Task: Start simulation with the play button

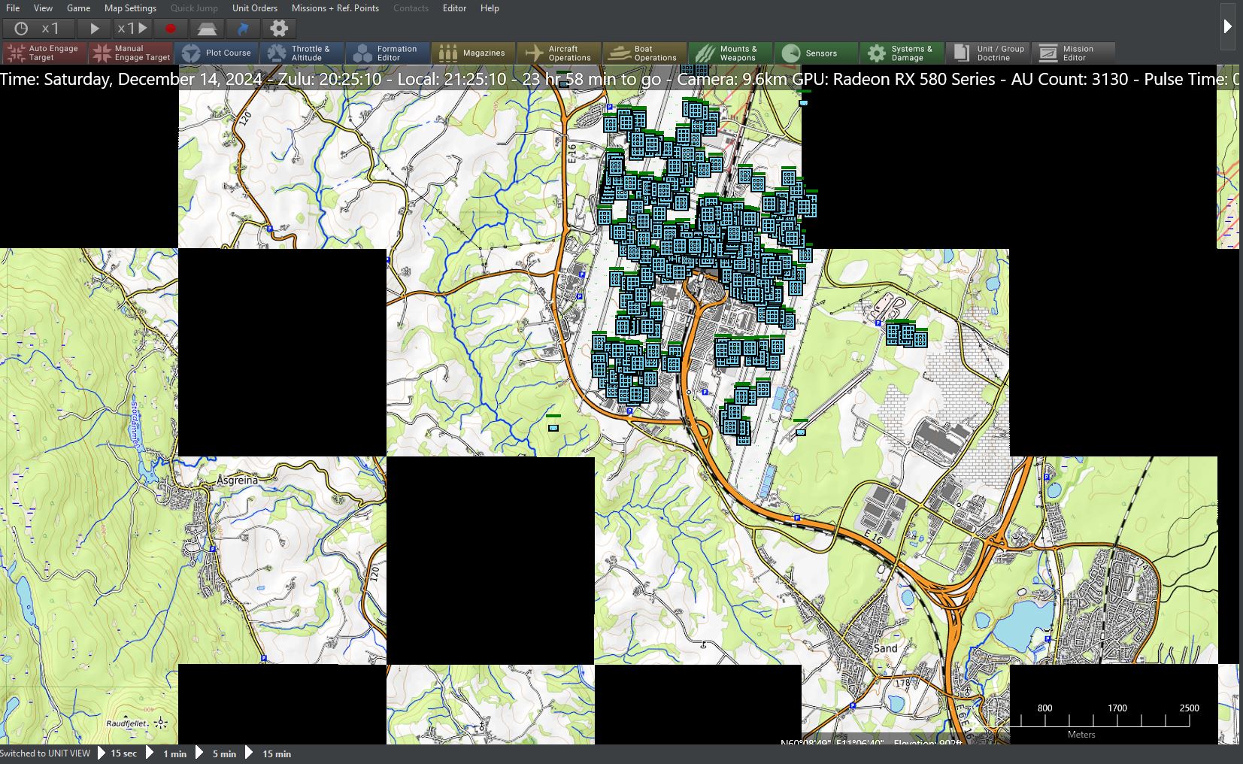Action: (95, 29)
